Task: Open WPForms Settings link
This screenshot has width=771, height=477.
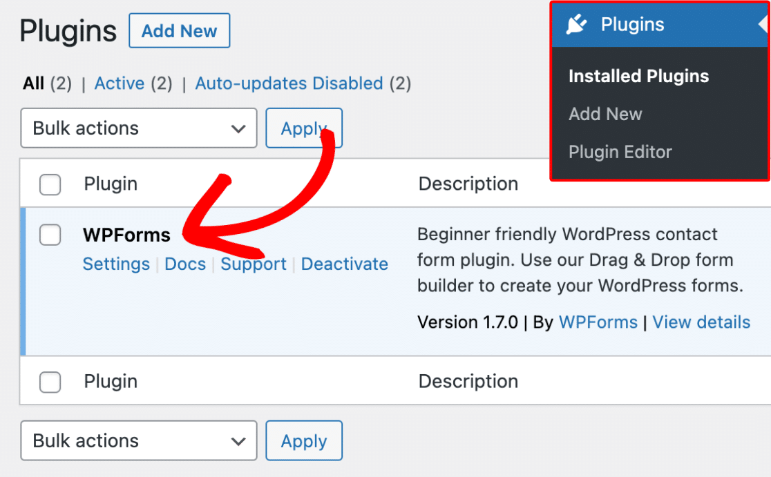Action: (116, 264)
